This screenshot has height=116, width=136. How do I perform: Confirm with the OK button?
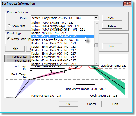(68, 104)
